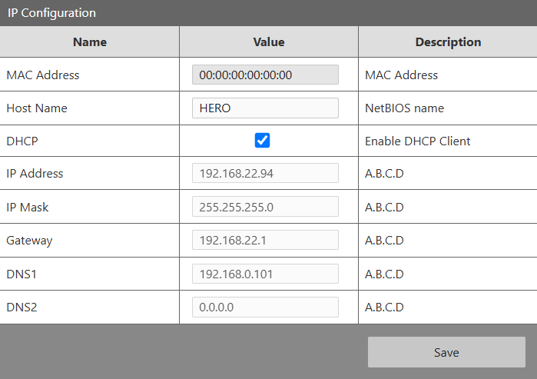
Task: Uncheck the DHCP checkbox
Action: (x=262, y=141)
